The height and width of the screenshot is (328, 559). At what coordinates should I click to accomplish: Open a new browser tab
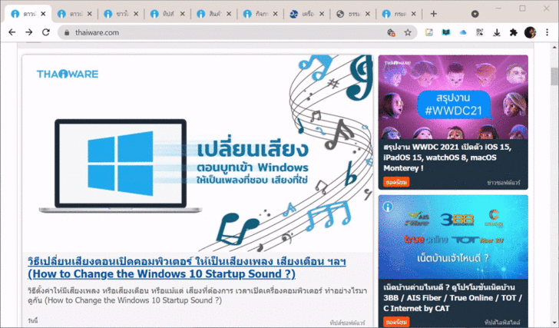(x=434, y=14)
